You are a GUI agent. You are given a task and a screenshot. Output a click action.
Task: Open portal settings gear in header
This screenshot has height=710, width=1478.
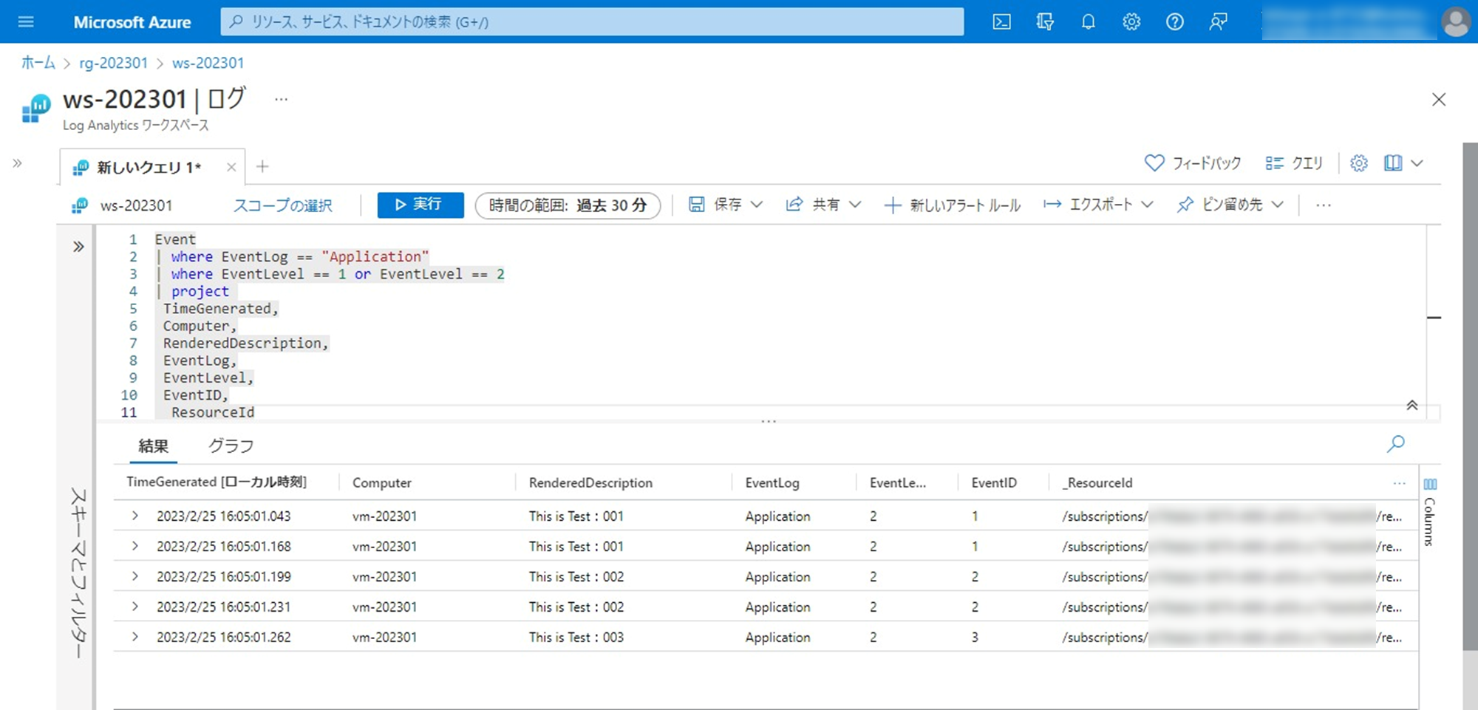pyautogui.click(x=1131, y=22)
